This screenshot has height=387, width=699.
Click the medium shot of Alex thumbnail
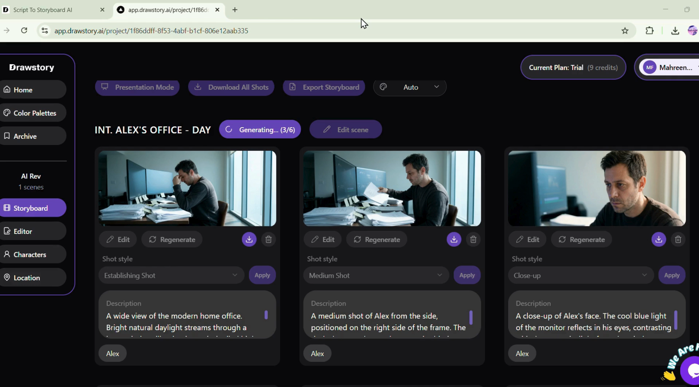click(392, 188)
